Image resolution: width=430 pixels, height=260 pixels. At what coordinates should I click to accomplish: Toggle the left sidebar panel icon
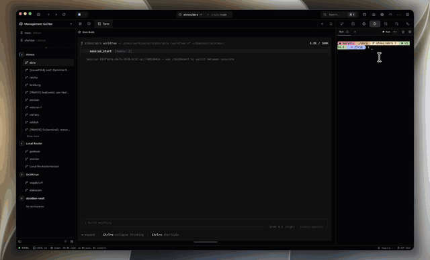click(39, 15)
